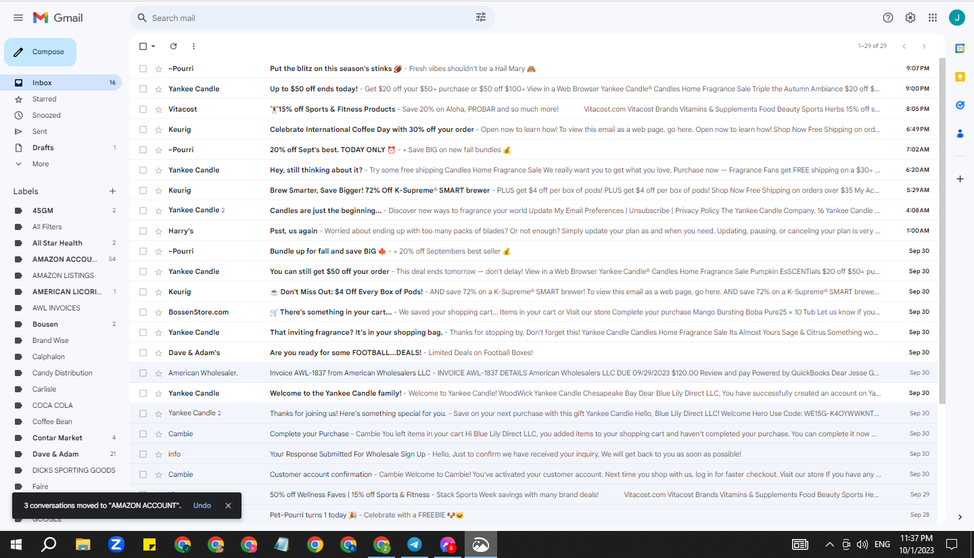Star the American Wholesaler invoice email
The height and width of the screenshot is (558, 974).
158,373
